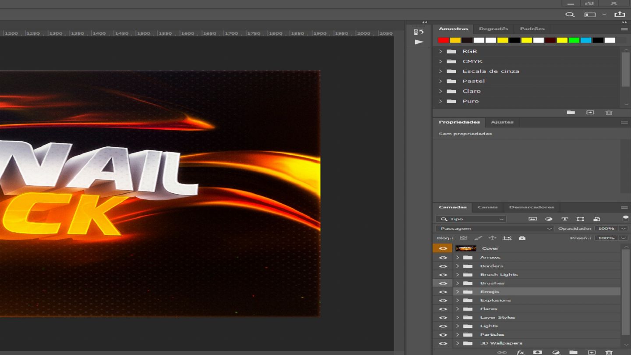Create a new swatch icon
This screenshot has width=631, height=355.
tap(590, 113)
